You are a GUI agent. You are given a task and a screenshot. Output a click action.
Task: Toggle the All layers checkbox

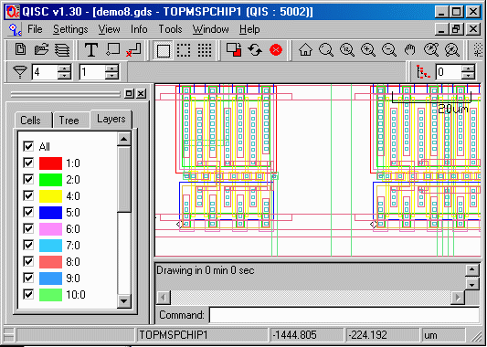coord(28,146)
